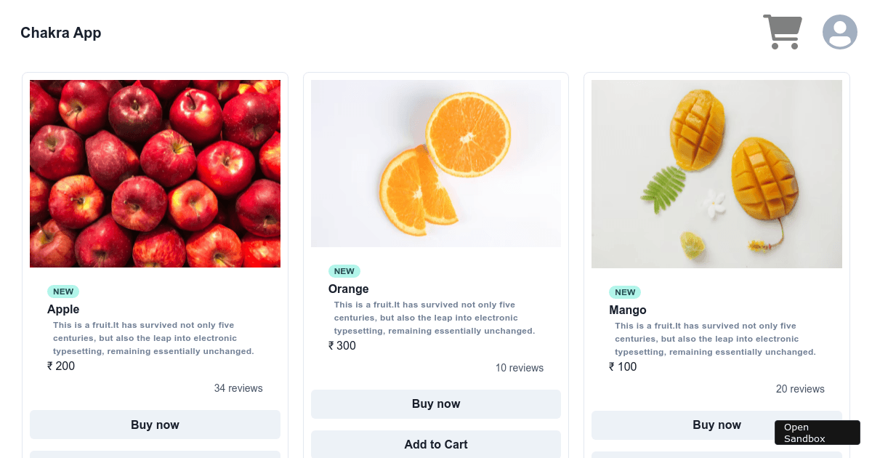872x458 pixels.
Task: Open the shopping cart icon
Action: click(x=783, y=31)
